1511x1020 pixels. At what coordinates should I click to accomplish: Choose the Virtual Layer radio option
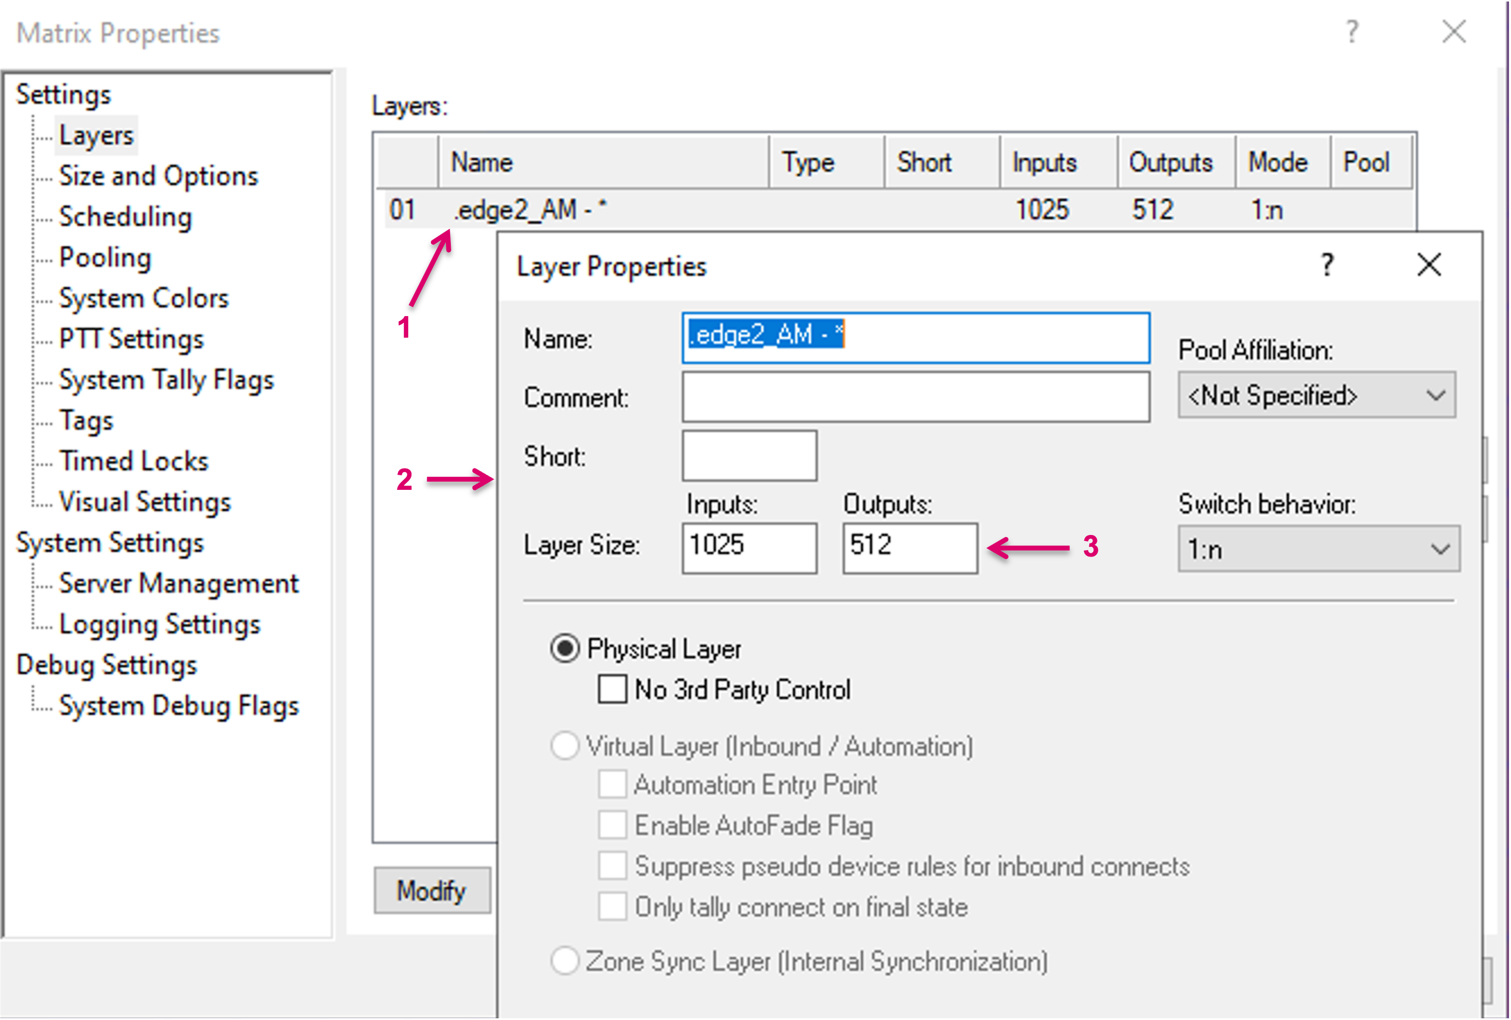click(564, 746)
